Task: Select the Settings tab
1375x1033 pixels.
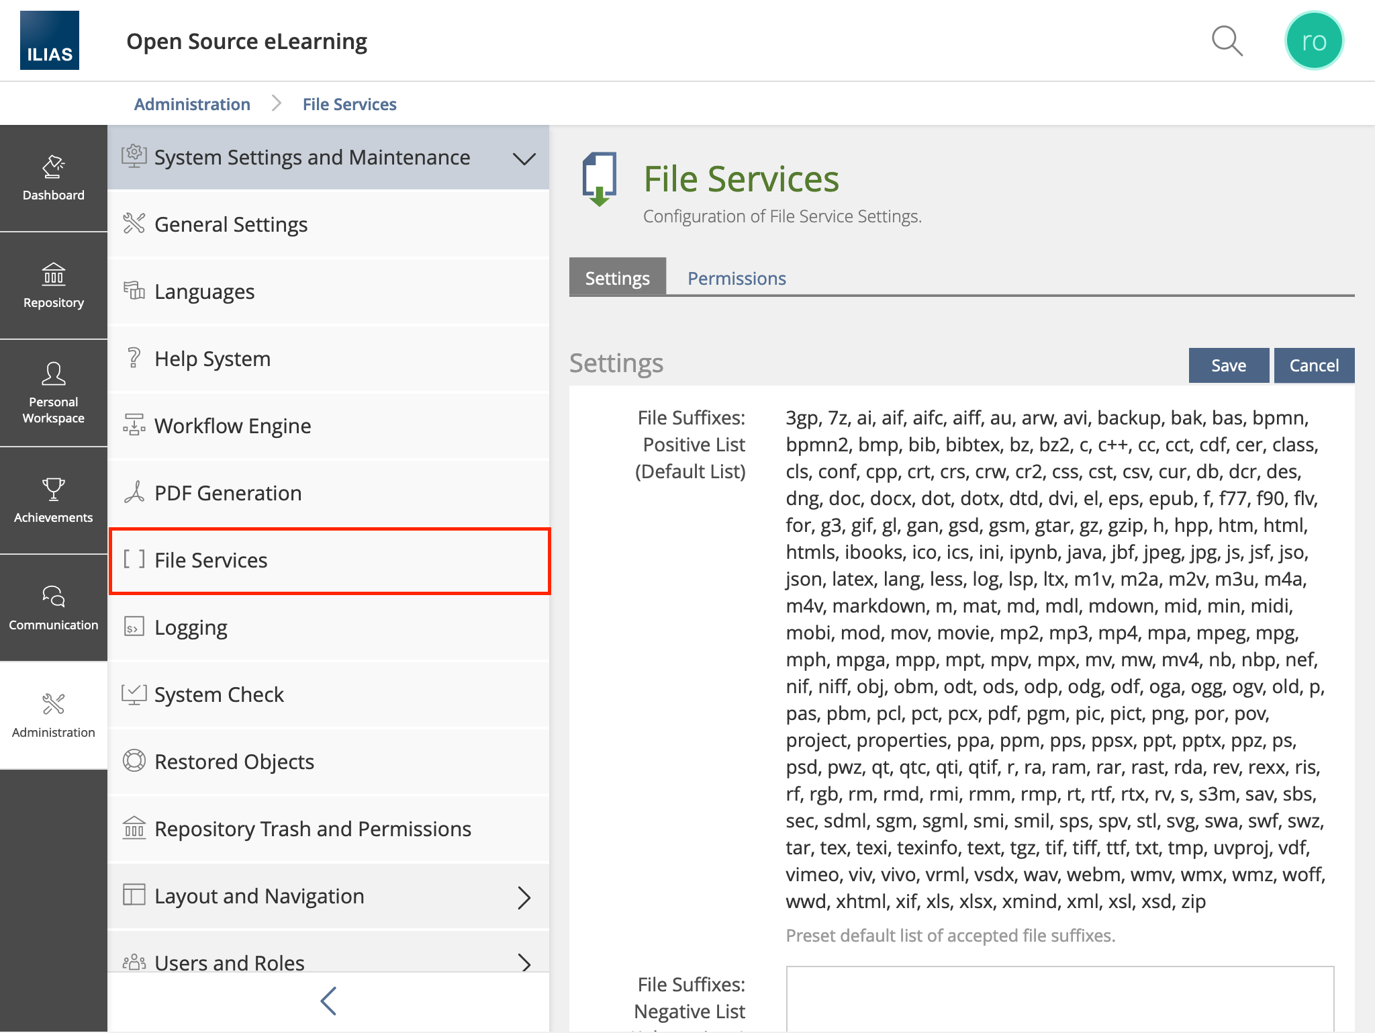Action: pyautogui.click(x=617, y=278)
